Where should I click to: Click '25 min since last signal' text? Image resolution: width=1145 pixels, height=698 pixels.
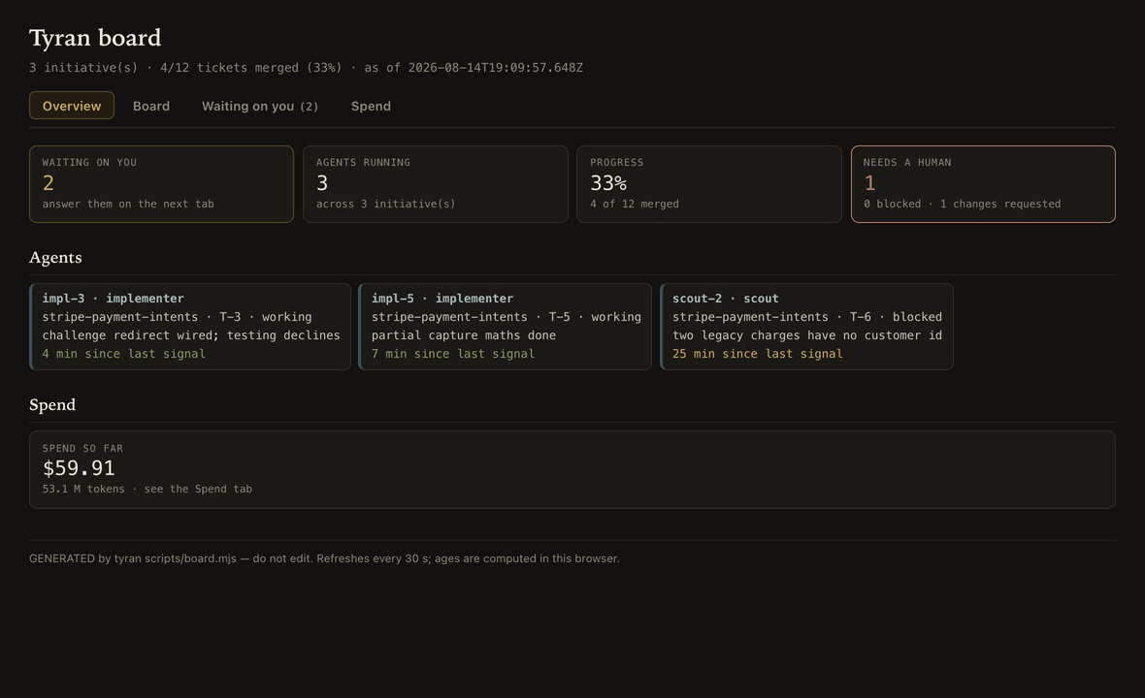757,354
